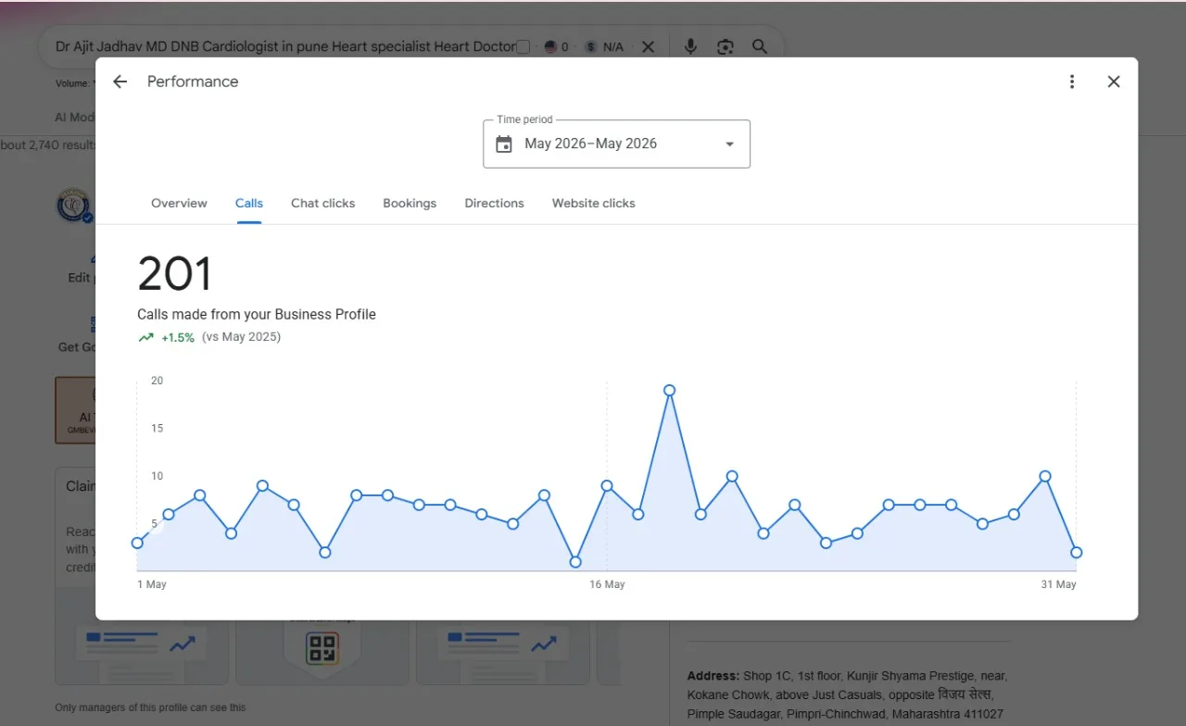Open the Google Lens image search icon
The height and width of the screenshot is (726, 1186).
[725, 46]
